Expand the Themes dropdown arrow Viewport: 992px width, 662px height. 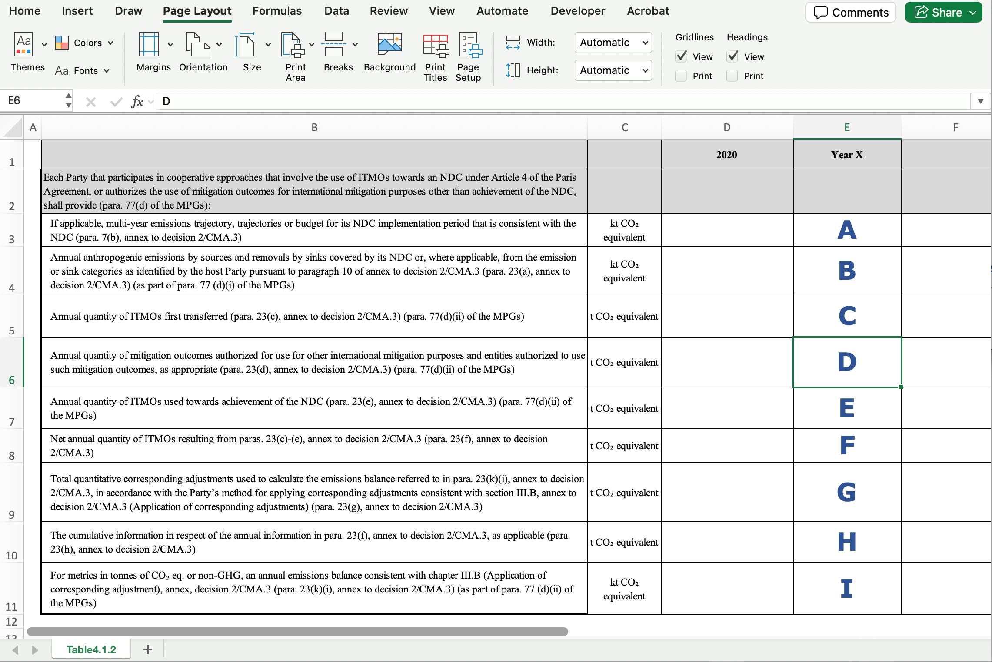(44, 44)
